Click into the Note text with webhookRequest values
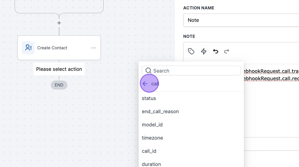The width and height of the screenshot is (299, 167). [271, 75]
